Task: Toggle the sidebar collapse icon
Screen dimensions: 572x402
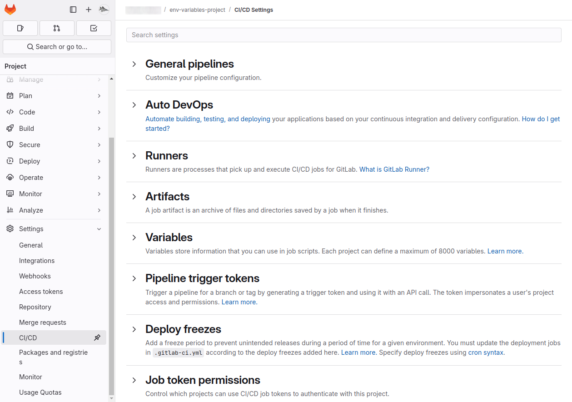Action: (73, 10)
